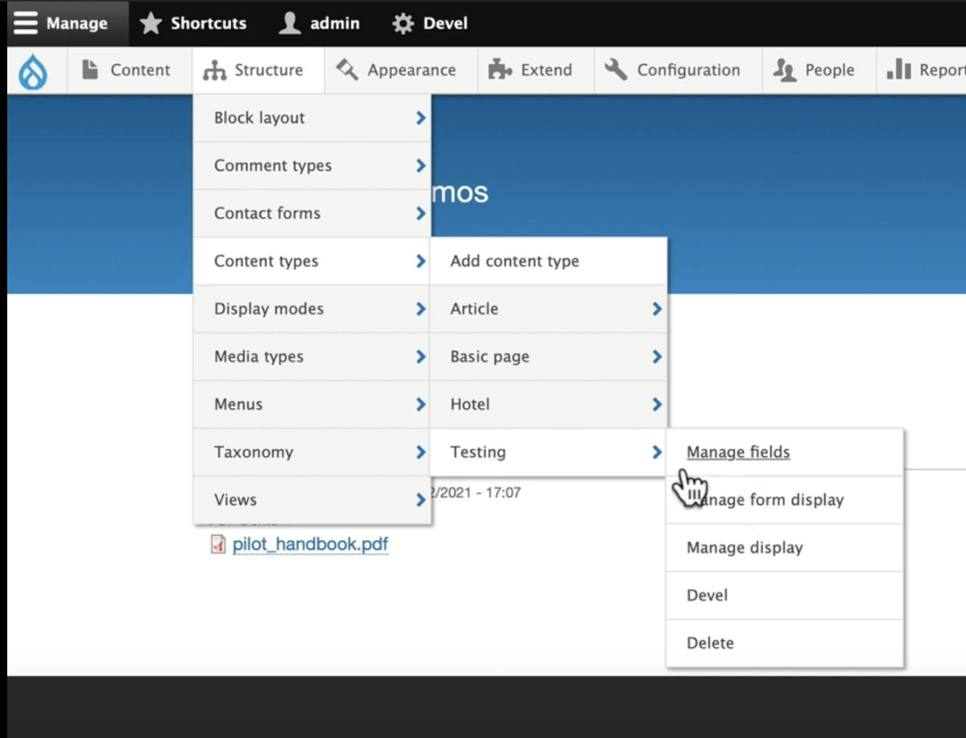Viewport: 966px width, 738px height.
Task: Click the Manage hamburger icon
Action: pos(25,23)
